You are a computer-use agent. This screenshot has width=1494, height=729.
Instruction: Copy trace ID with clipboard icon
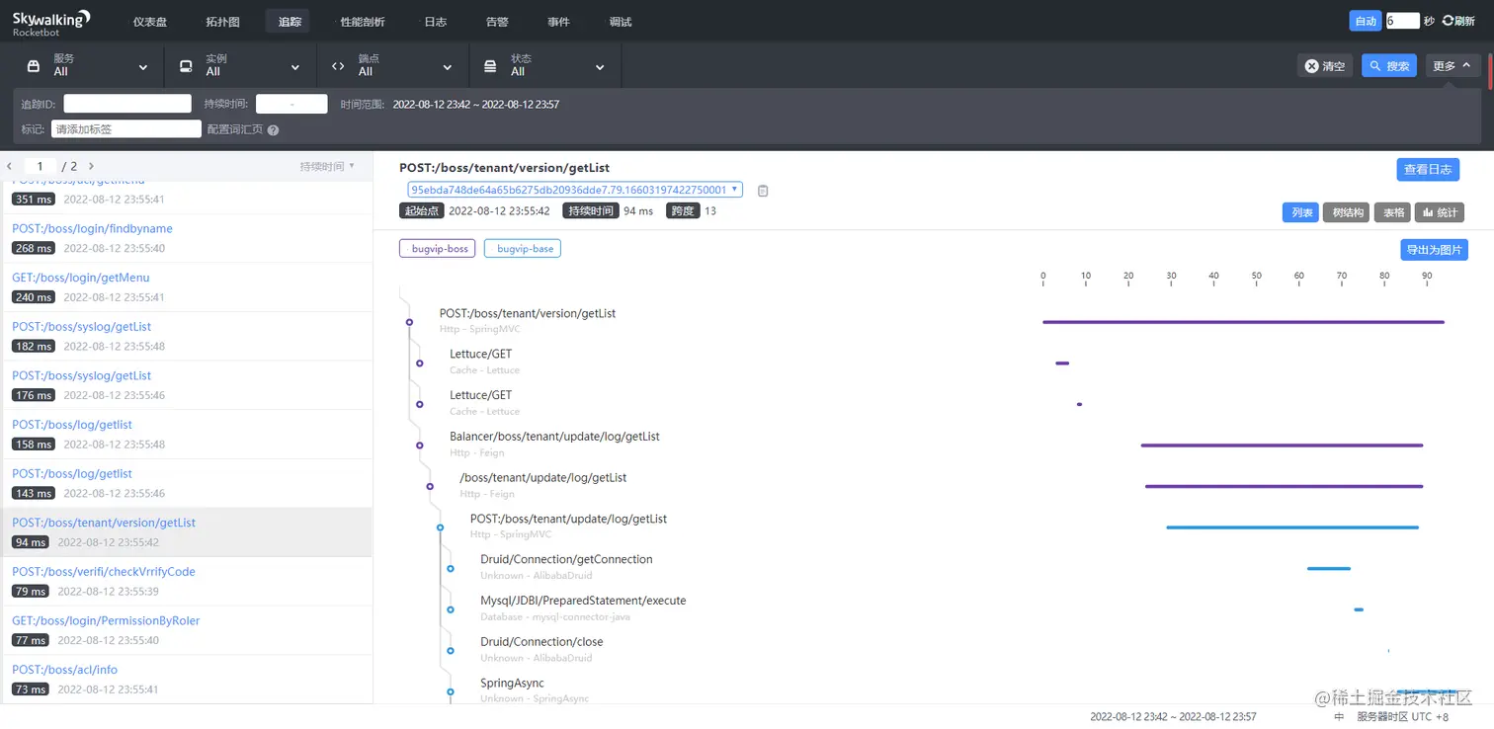[x=763, y=191]
